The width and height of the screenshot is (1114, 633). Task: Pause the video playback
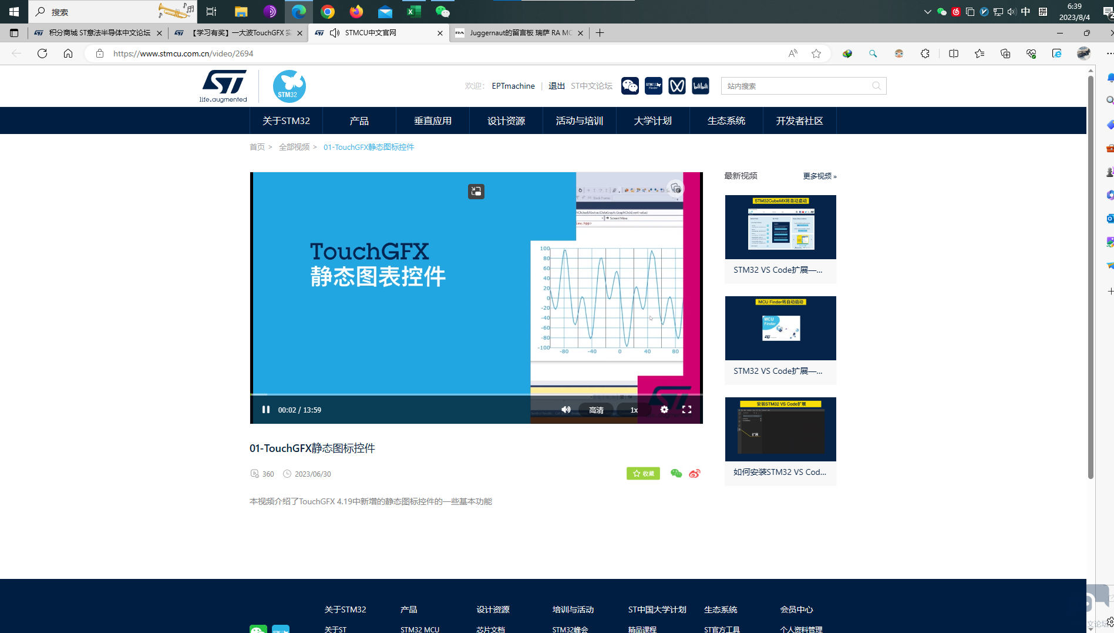tap(266, 410)
